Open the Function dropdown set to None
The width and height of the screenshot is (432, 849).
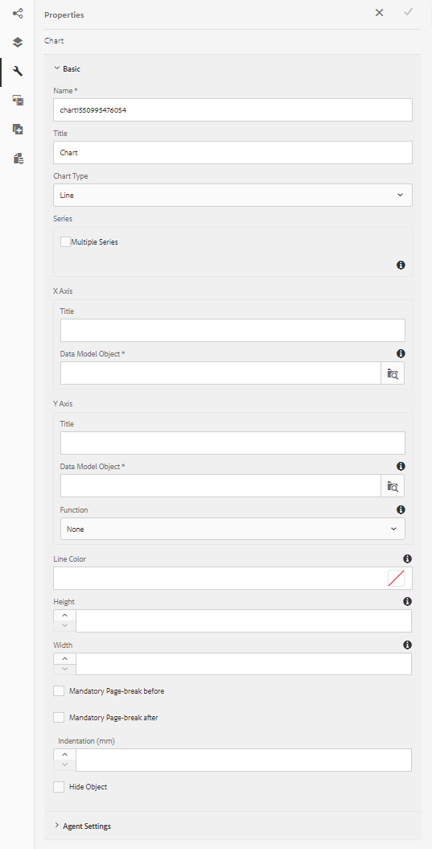click(232, 529)
